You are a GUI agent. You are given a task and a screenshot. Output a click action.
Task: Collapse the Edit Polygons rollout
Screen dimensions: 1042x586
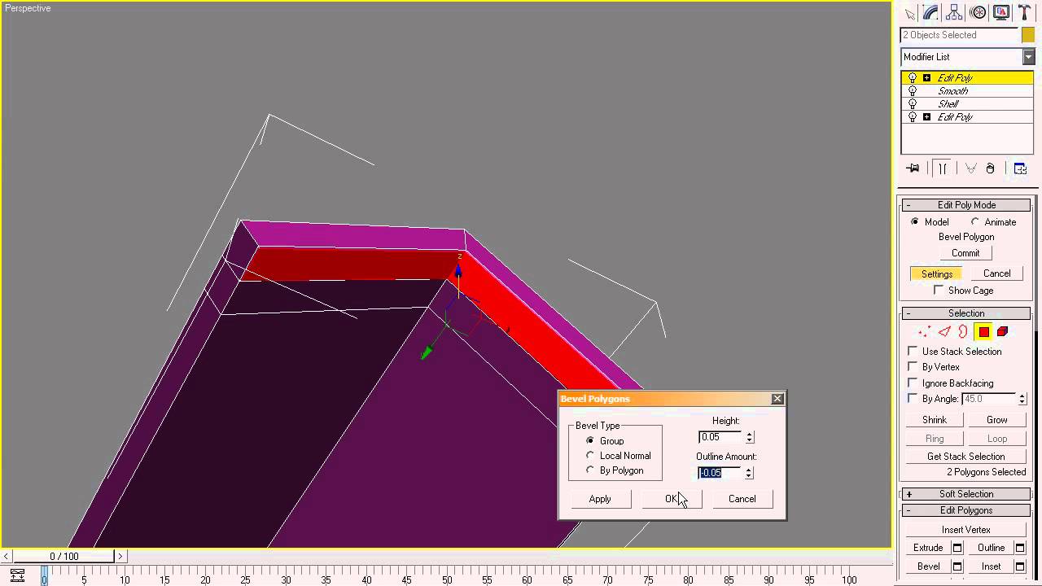pyautogui.click(x=966, y=510)
